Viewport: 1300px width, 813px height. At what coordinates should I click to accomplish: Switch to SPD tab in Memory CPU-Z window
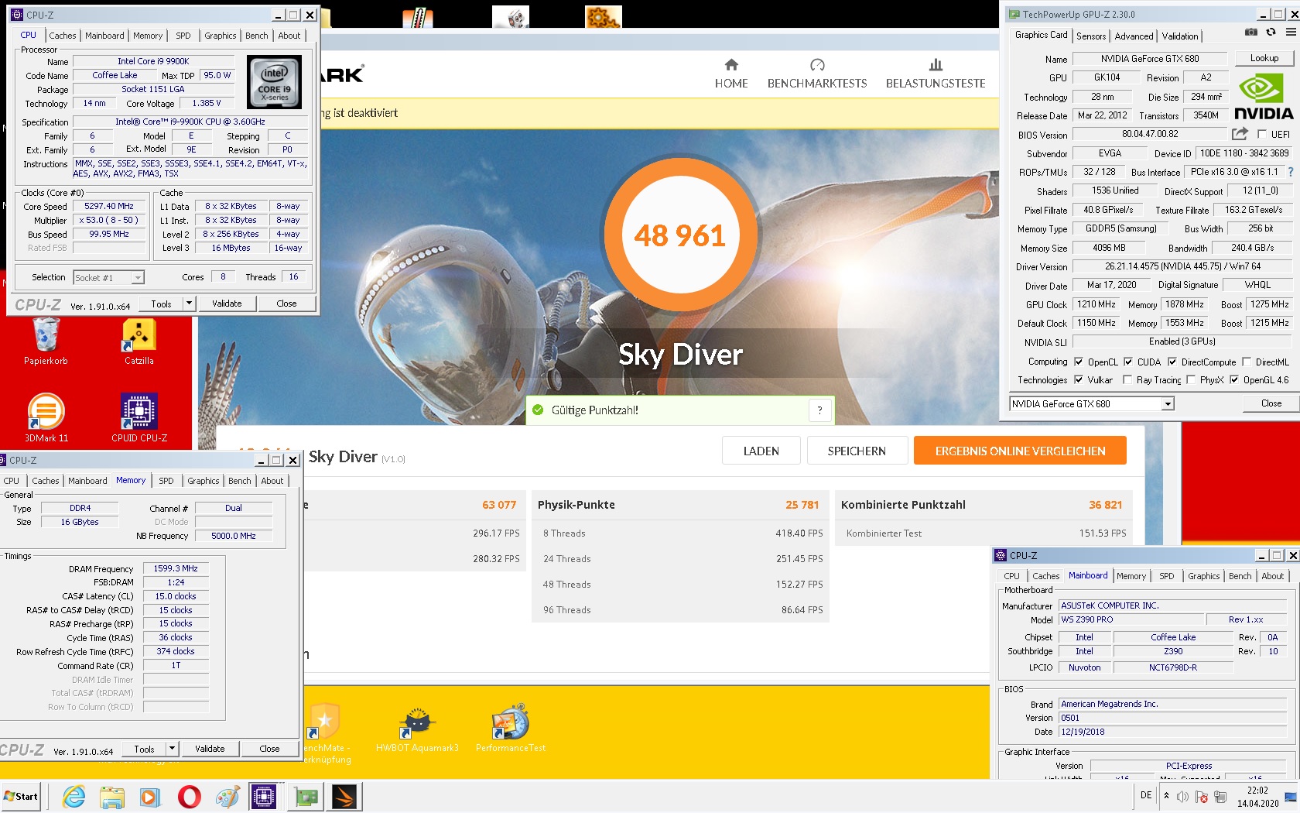(166, 481)
